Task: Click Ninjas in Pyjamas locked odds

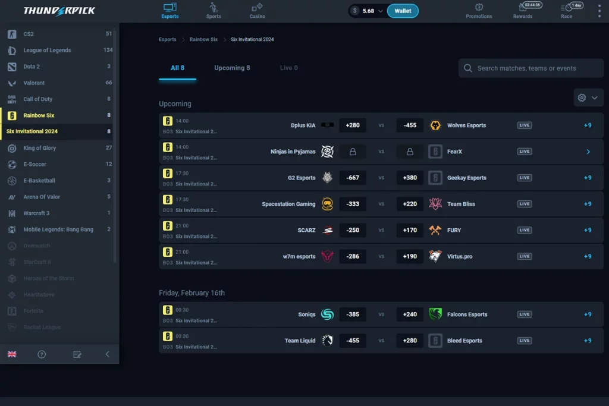Action: 353,152
